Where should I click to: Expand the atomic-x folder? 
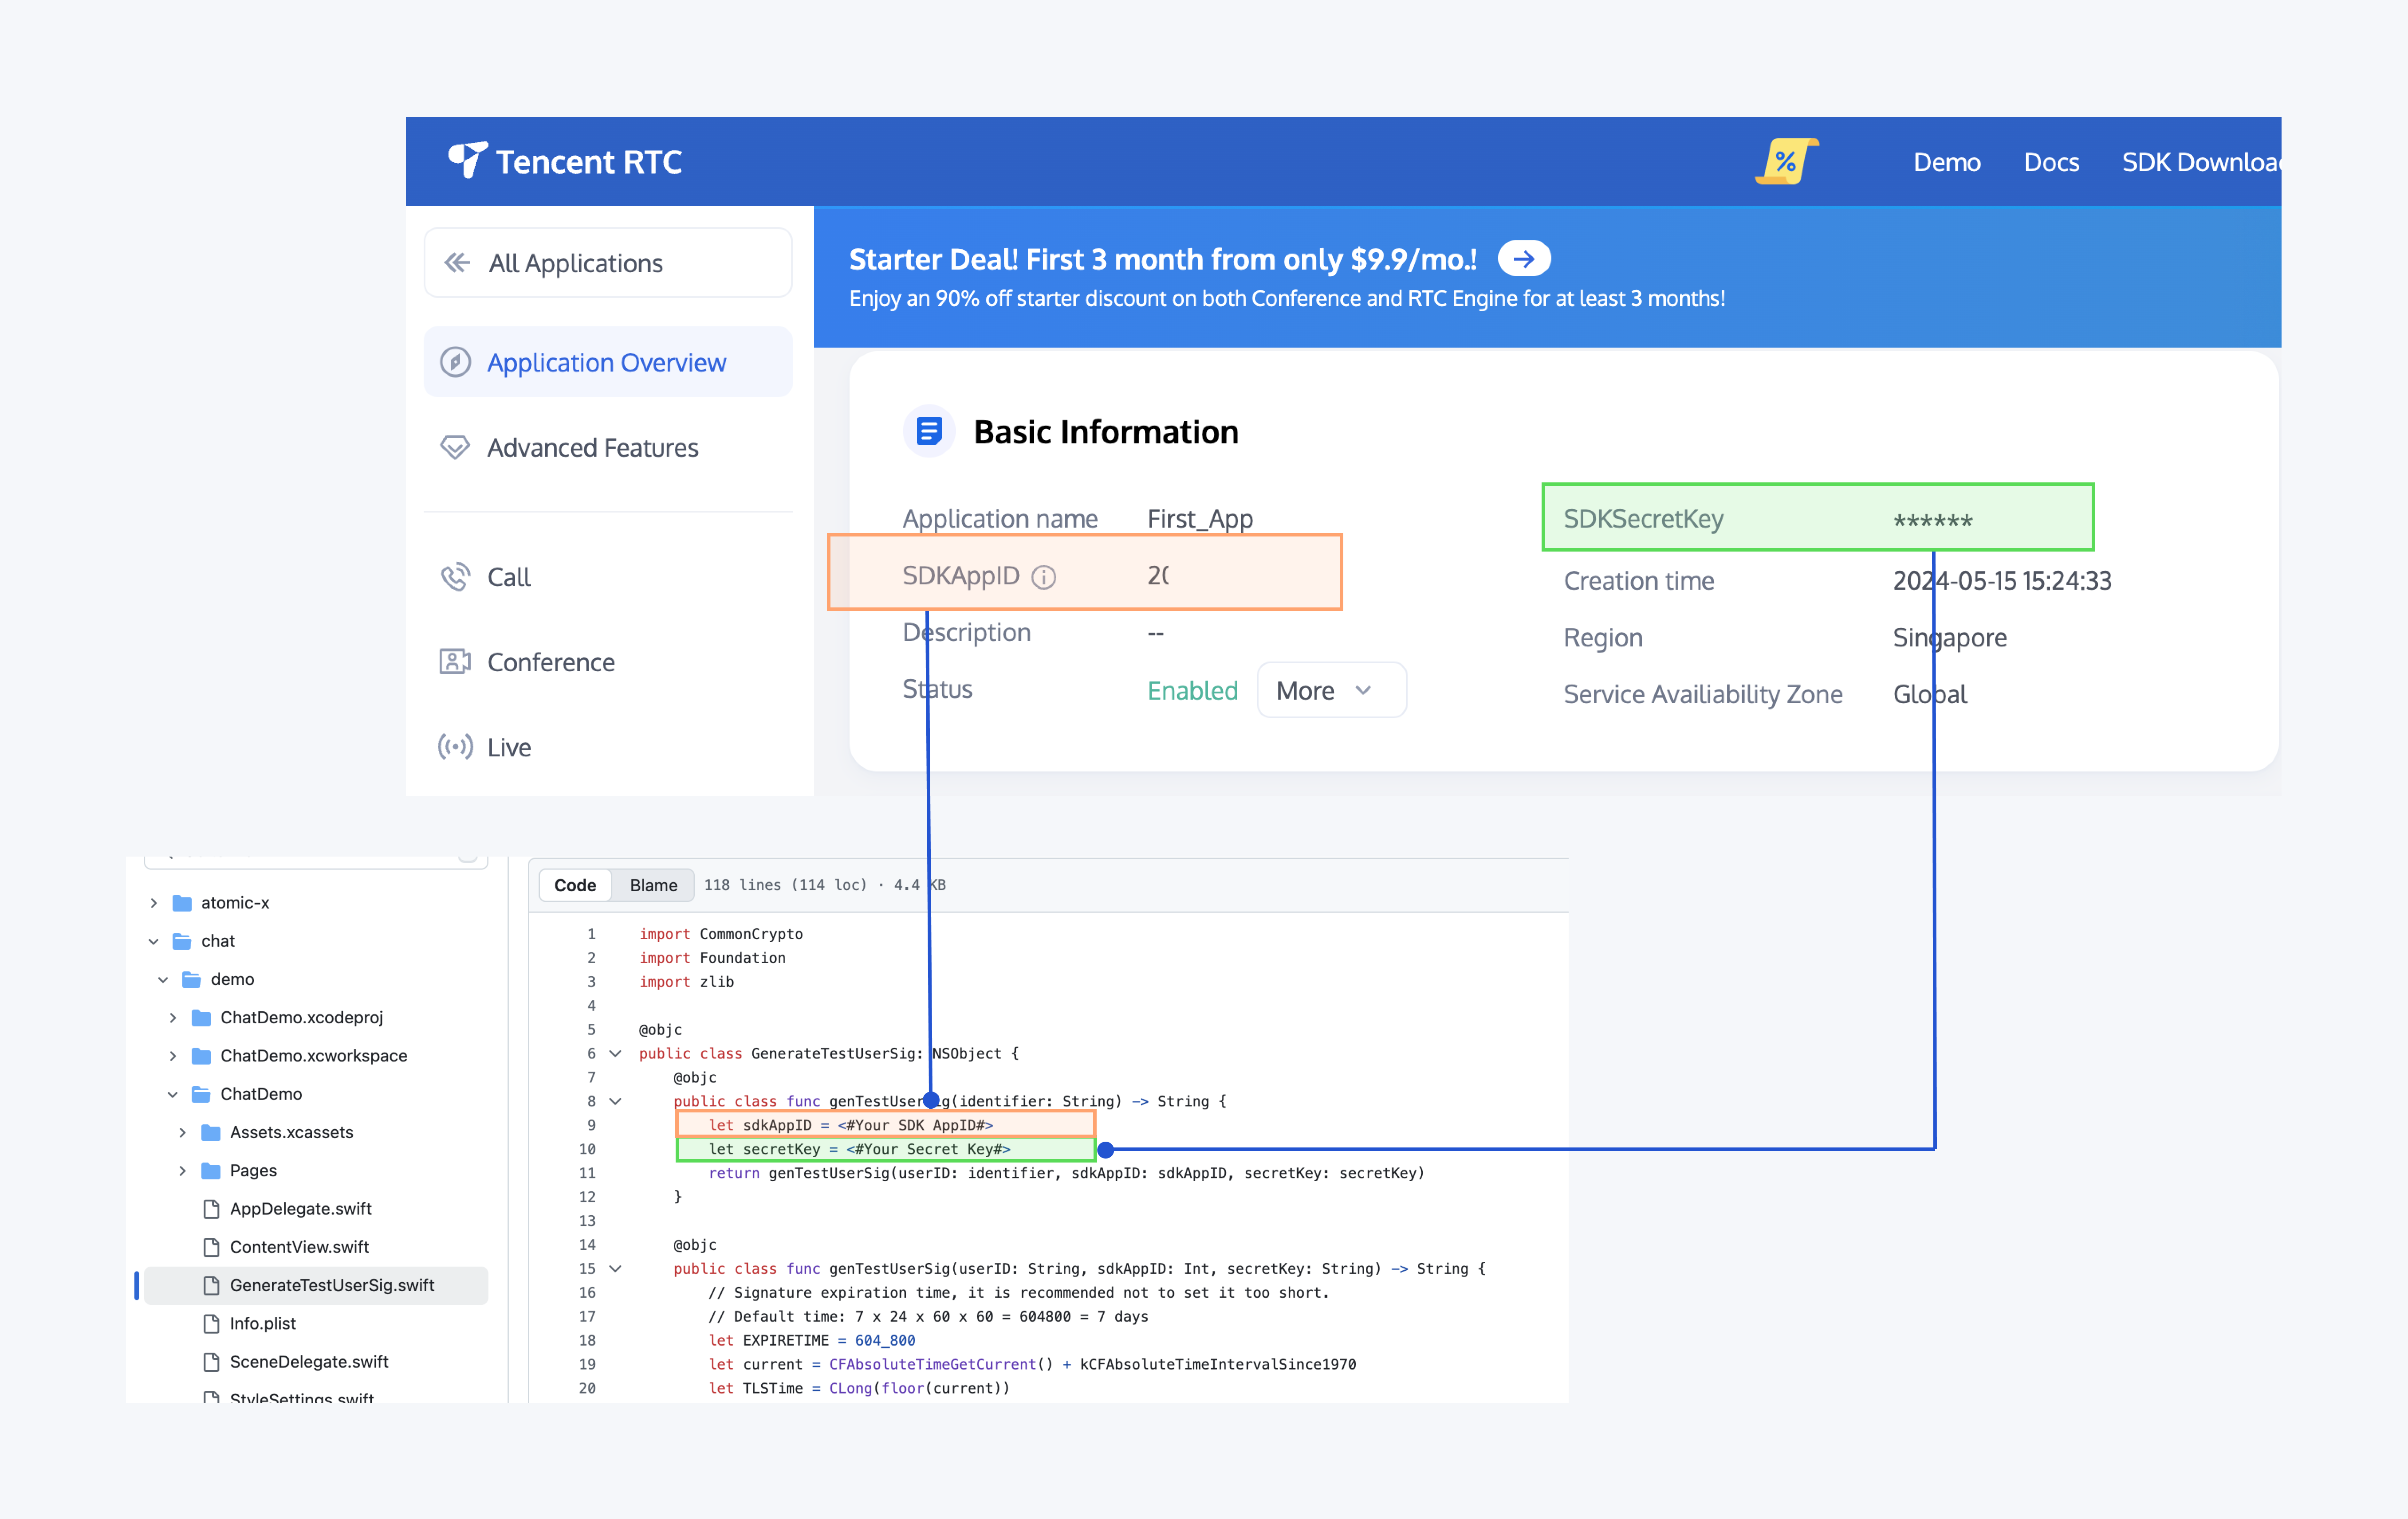(x=154, y=902)
